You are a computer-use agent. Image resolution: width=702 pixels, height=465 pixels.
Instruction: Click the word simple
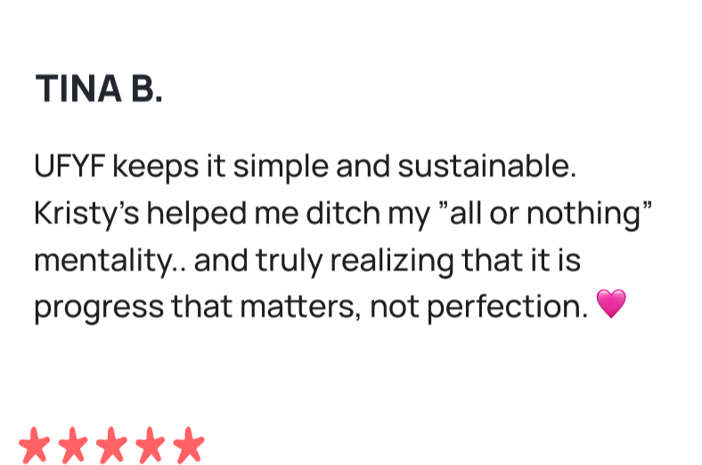pyautogui.click(x=281, y=167)
